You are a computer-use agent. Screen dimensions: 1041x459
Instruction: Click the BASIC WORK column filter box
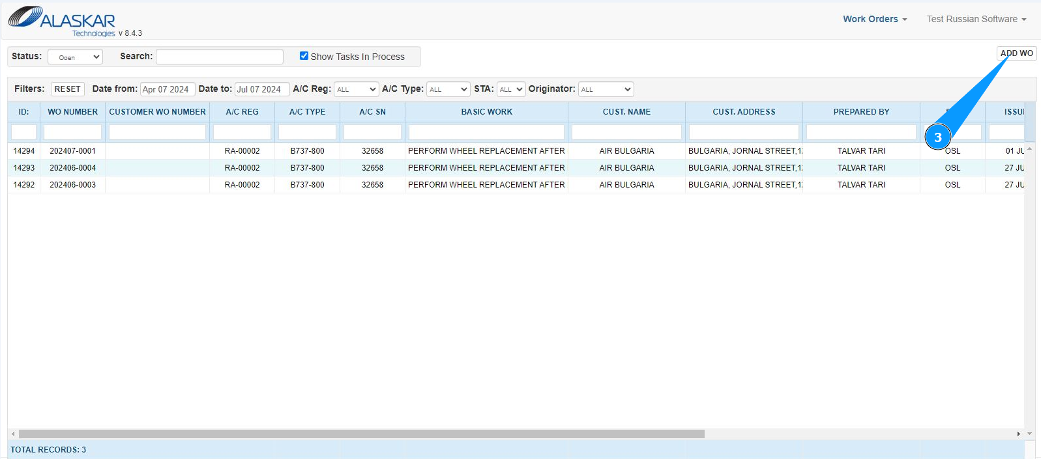pos(487,132)
